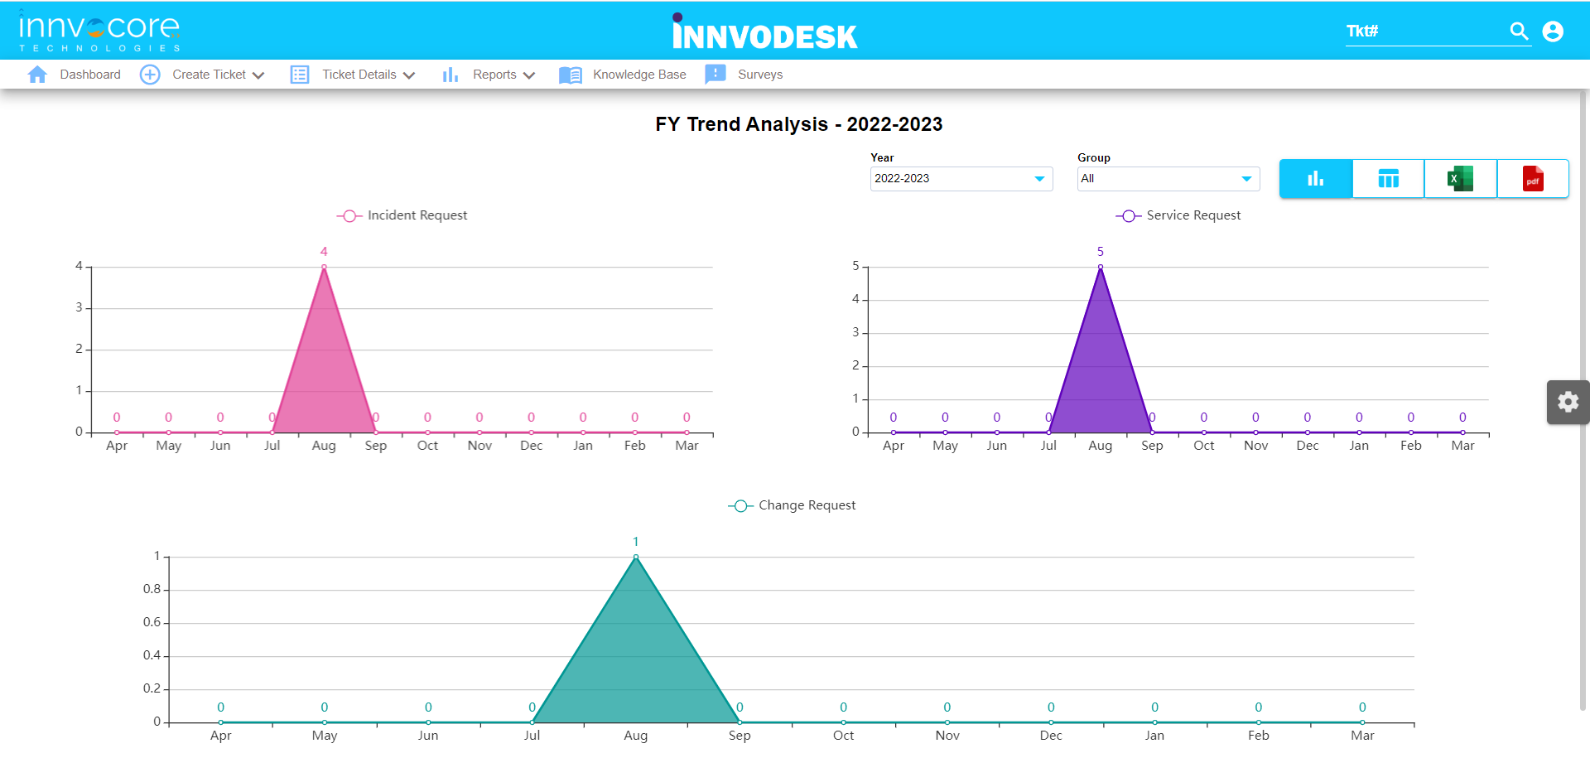Toggle Service Request legend series

1179,215
